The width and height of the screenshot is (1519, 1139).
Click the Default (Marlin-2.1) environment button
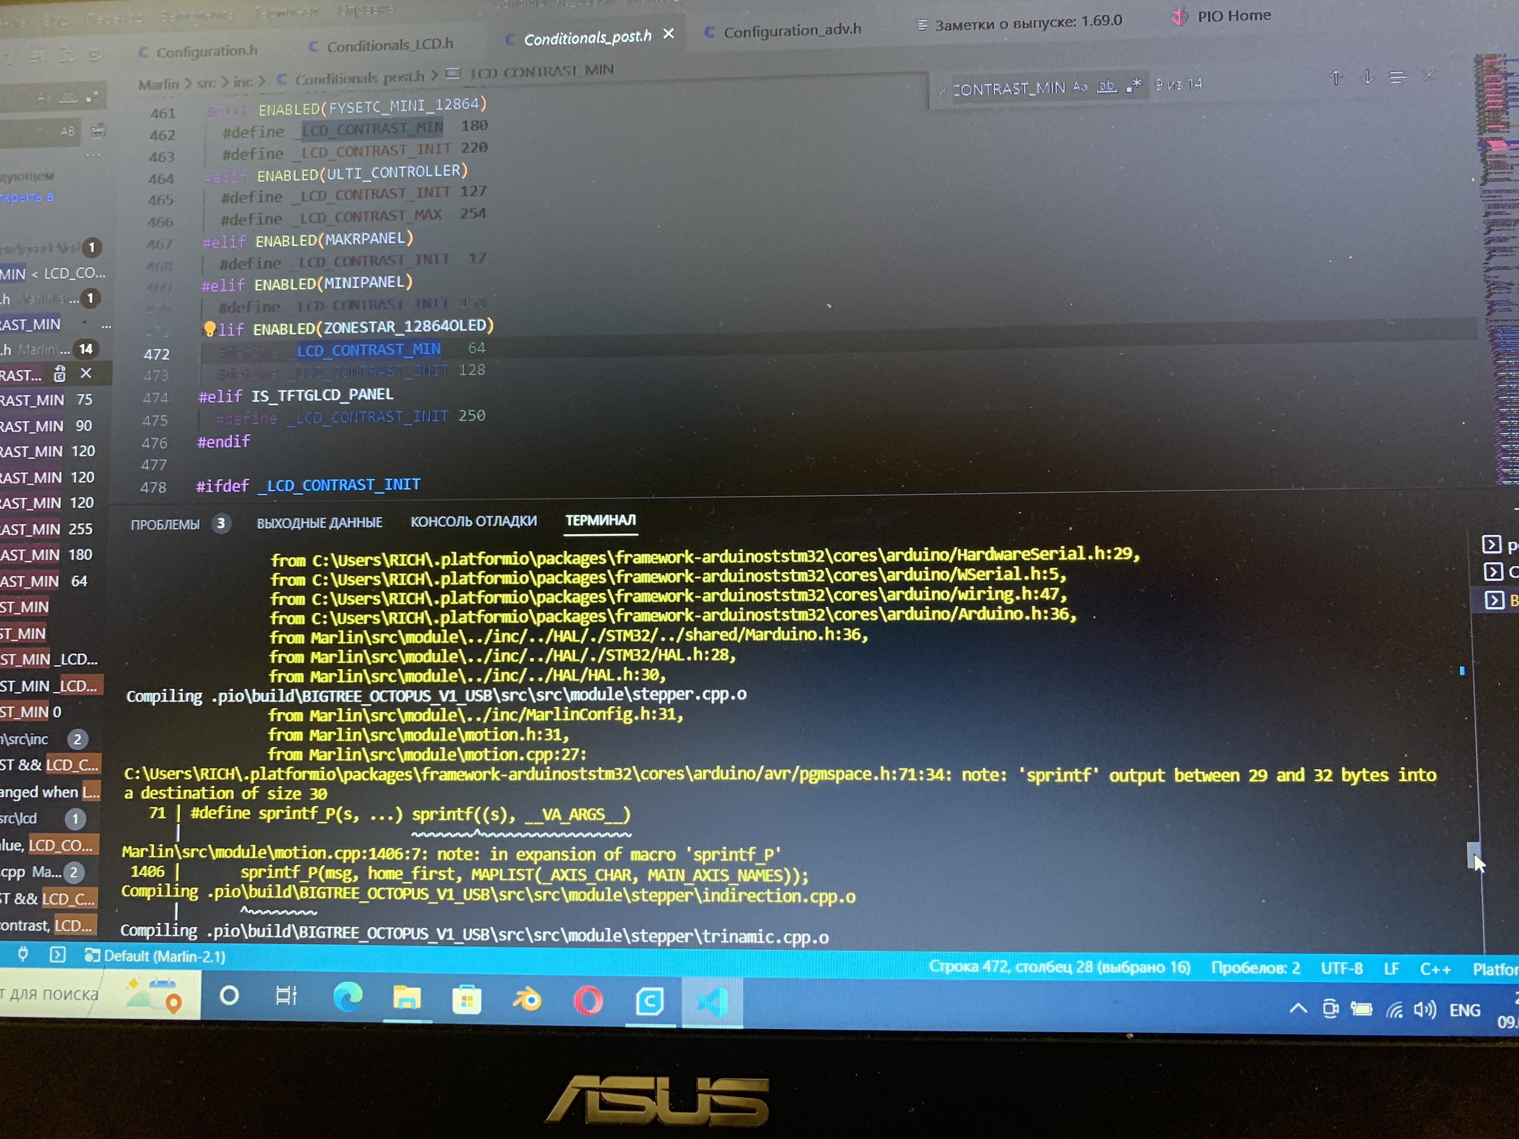[155, 956]
